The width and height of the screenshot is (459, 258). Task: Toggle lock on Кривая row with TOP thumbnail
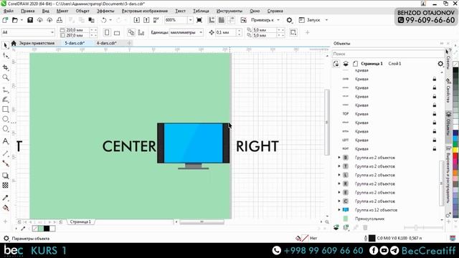pos(435,114)
